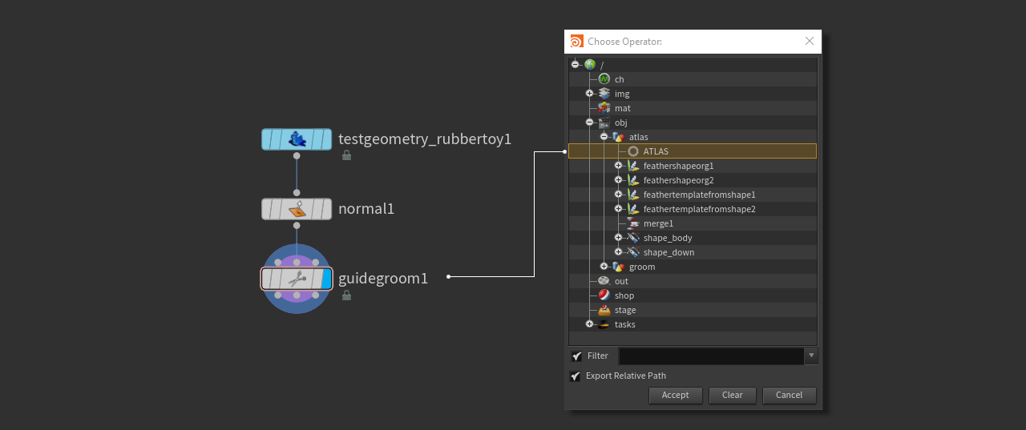
Task: Select the testgeometry_rubbertoy1 node label
Action: coord(425,139)
